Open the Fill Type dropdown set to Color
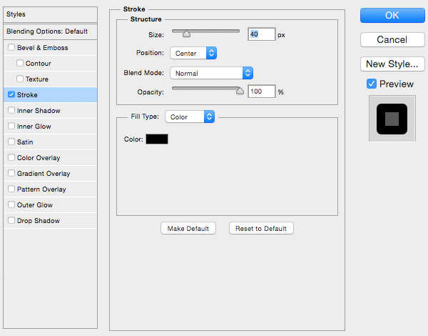Image resolution: width=428 pixels, height=336 pixels. [x=190, y=117]
